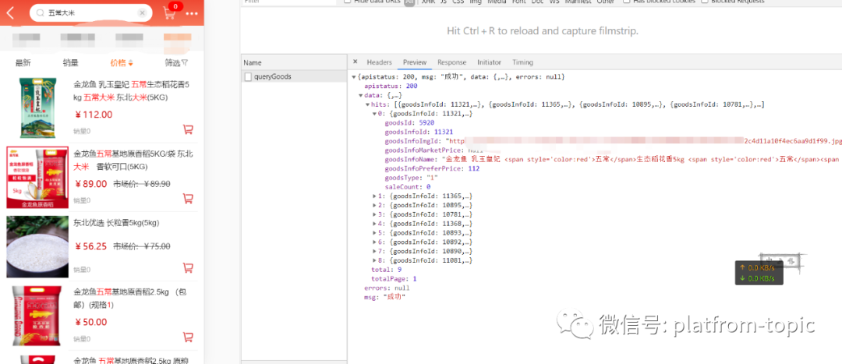Select the totalPage: 1 line
The height and width of the screenshot is (364, 842).
(394, 278)
